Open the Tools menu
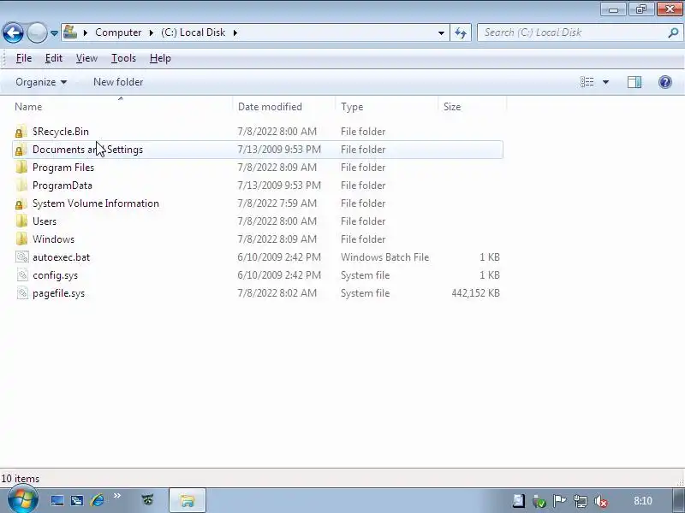The width and height of the screenshot is (685, 513). 123,58
